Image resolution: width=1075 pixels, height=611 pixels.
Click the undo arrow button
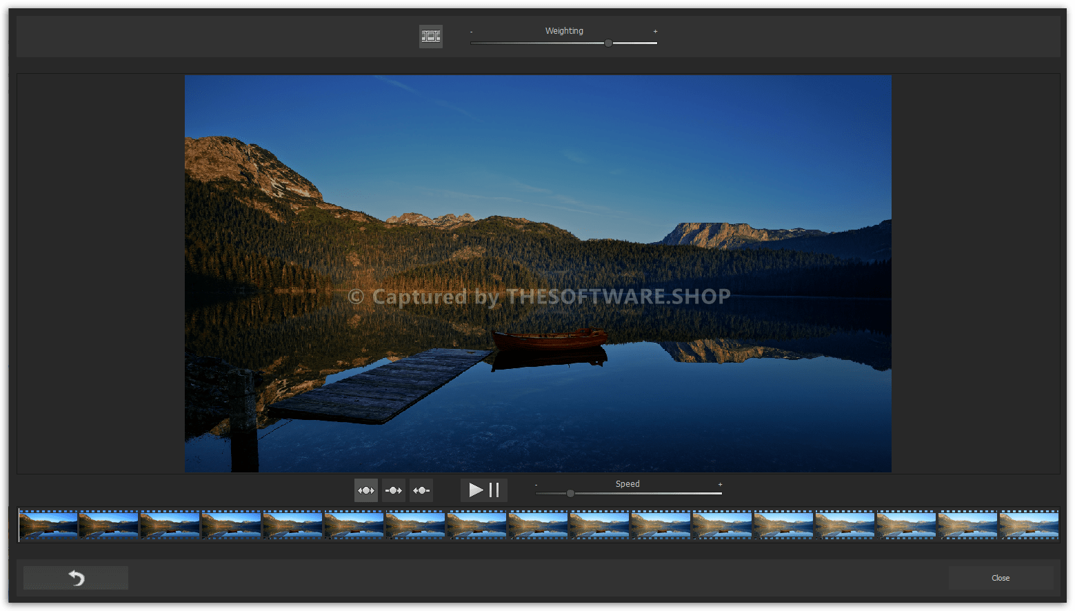coord(76,578)
